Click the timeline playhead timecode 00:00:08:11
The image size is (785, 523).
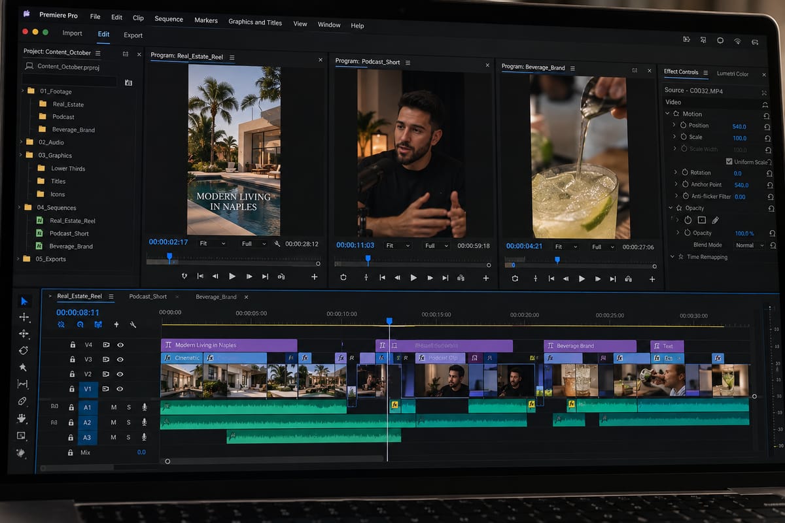(x=78, y=312)
